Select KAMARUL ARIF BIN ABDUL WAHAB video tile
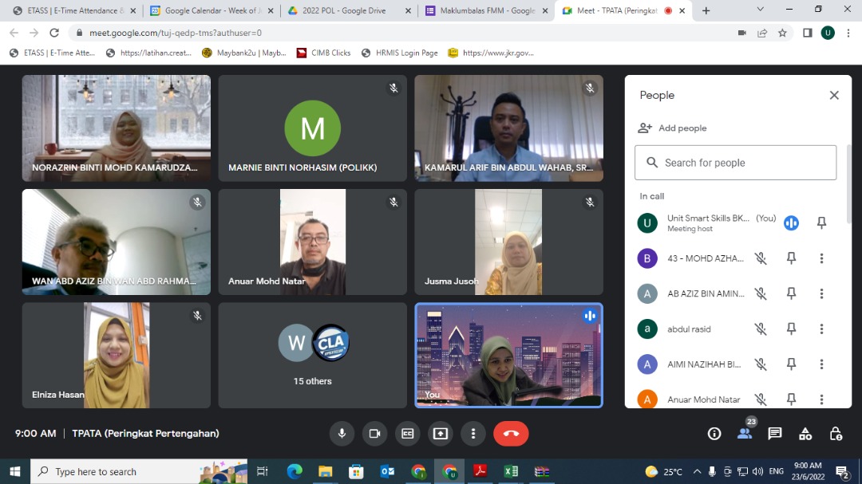The width and height of the screenshot is (862, 484). [508, 128]
